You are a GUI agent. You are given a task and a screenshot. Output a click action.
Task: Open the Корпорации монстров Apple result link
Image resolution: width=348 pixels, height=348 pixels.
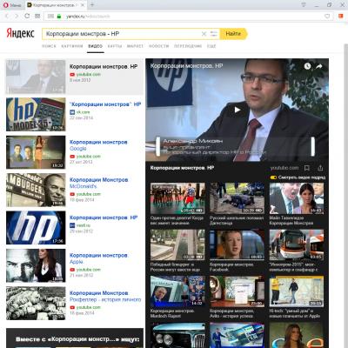click(98, 258)
